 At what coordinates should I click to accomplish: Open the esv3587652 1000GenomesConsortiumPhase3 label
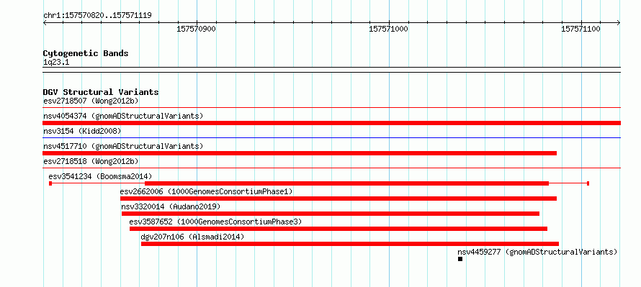[x=215, y=222]
